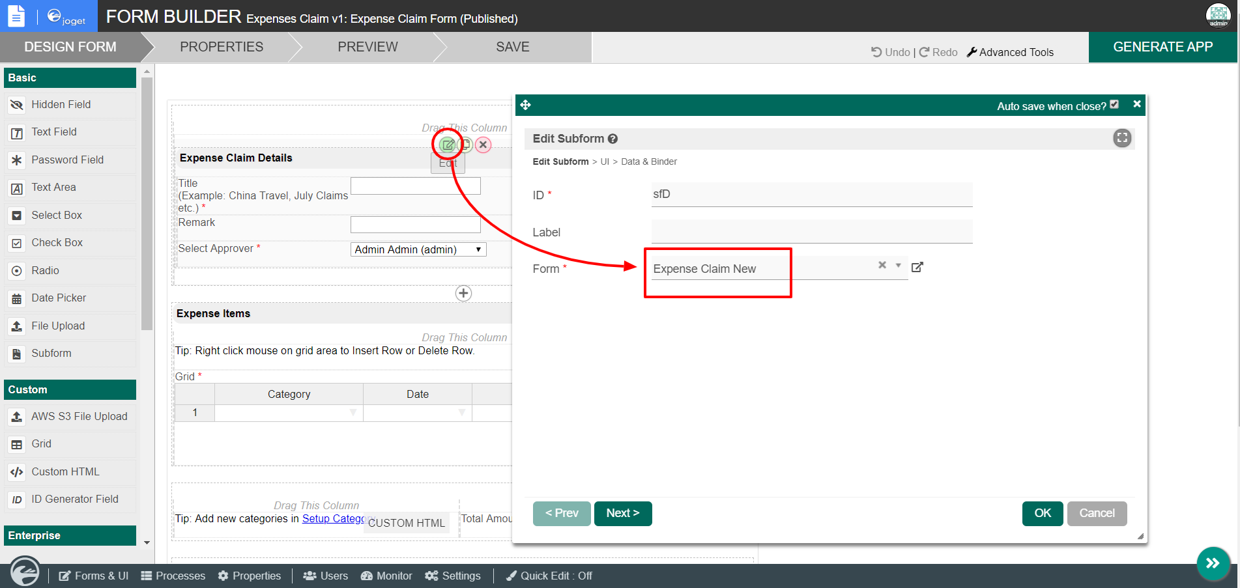Image resolution: width=1240 pixels, height=588 pixels.
Task: Clear the Expense Claim New form selection
Action: 882,265
